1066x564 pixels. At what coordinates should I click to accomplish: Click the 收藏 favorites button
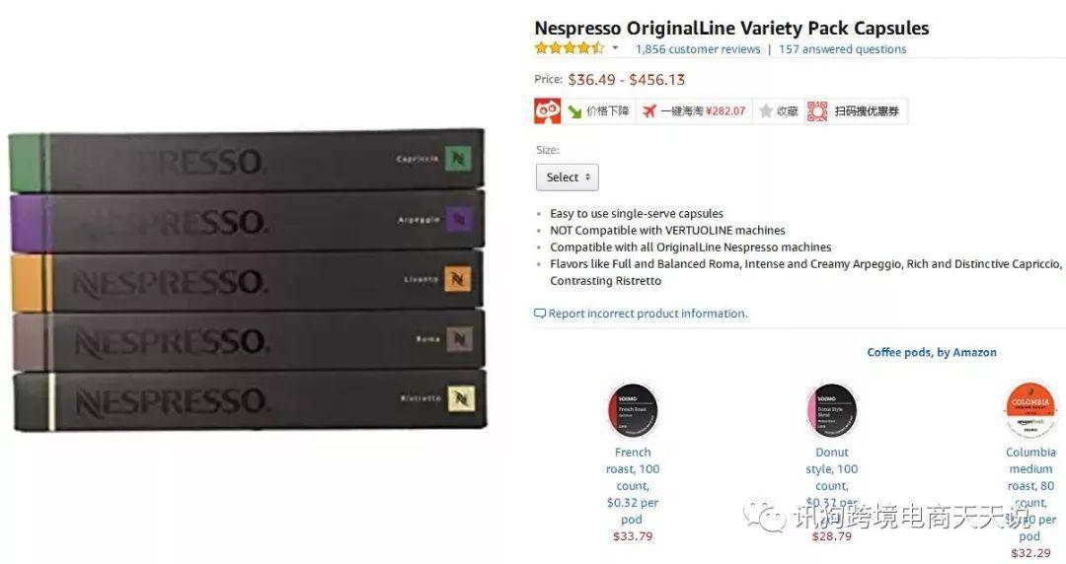(779, 110)
